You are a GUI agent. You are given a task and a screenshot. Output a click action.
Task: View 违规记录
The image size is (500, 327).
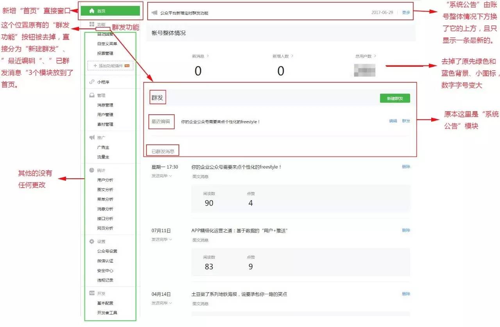click(x=105, y=280)
